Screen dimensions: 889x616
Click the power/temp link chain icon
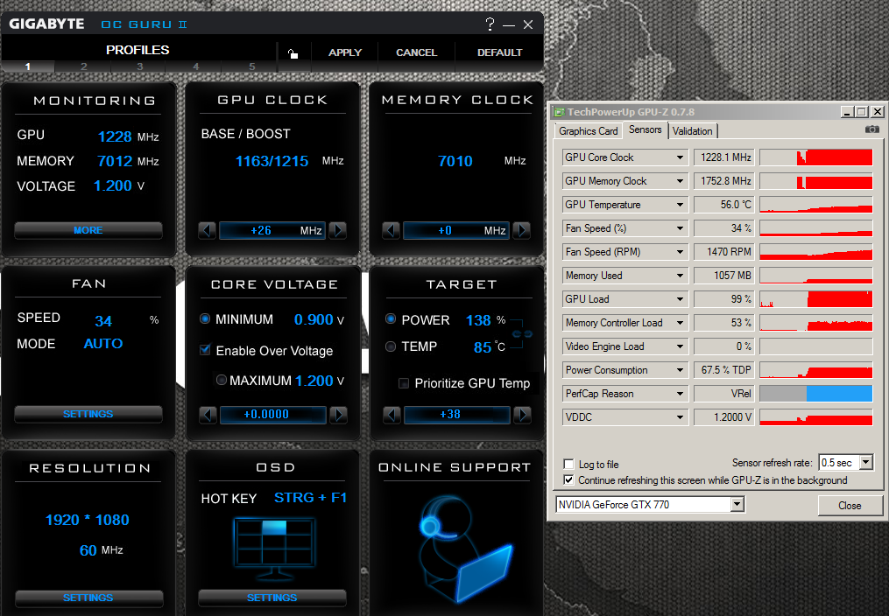tap(522, 334)
